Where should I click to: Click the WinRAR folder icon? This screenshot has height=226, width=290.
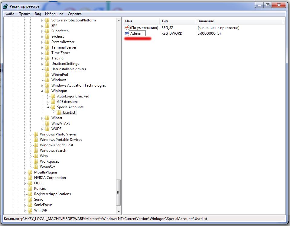click(30, 210)
